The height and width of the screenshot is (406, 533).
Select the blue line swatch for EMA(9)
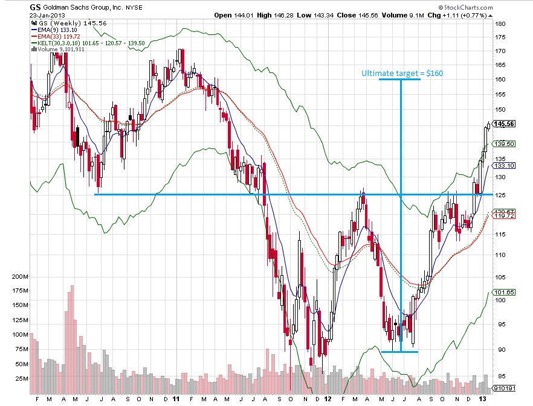pos(34,30)
